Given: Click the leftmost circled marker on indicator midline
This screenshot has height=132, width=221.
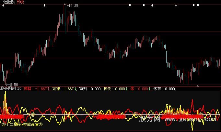Looking at the screenshot, I should click(33, 114).
